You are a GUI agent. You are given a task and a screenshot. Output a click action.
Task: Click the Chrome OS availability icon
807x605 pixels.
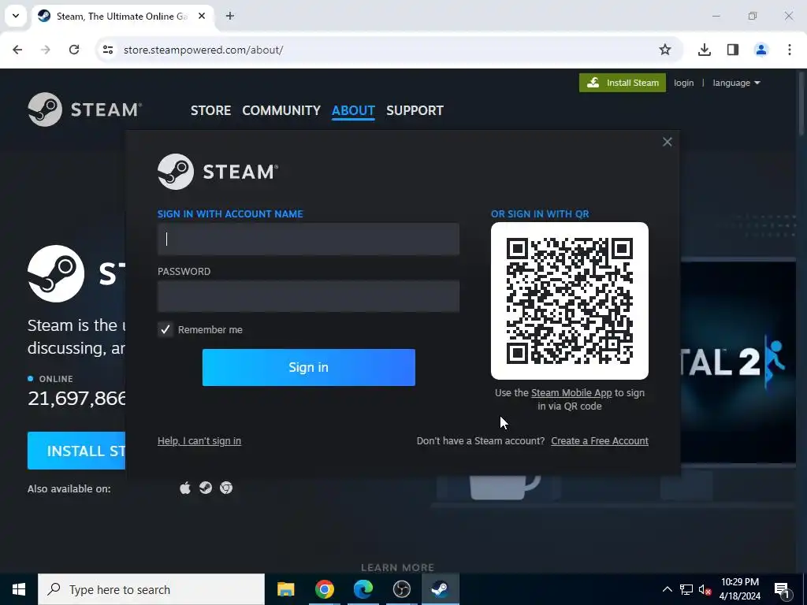pos(226,488)
